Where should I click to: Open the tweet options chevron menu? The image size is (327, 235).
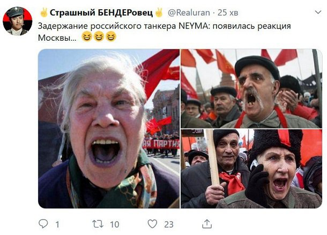[x=318, y=12]
